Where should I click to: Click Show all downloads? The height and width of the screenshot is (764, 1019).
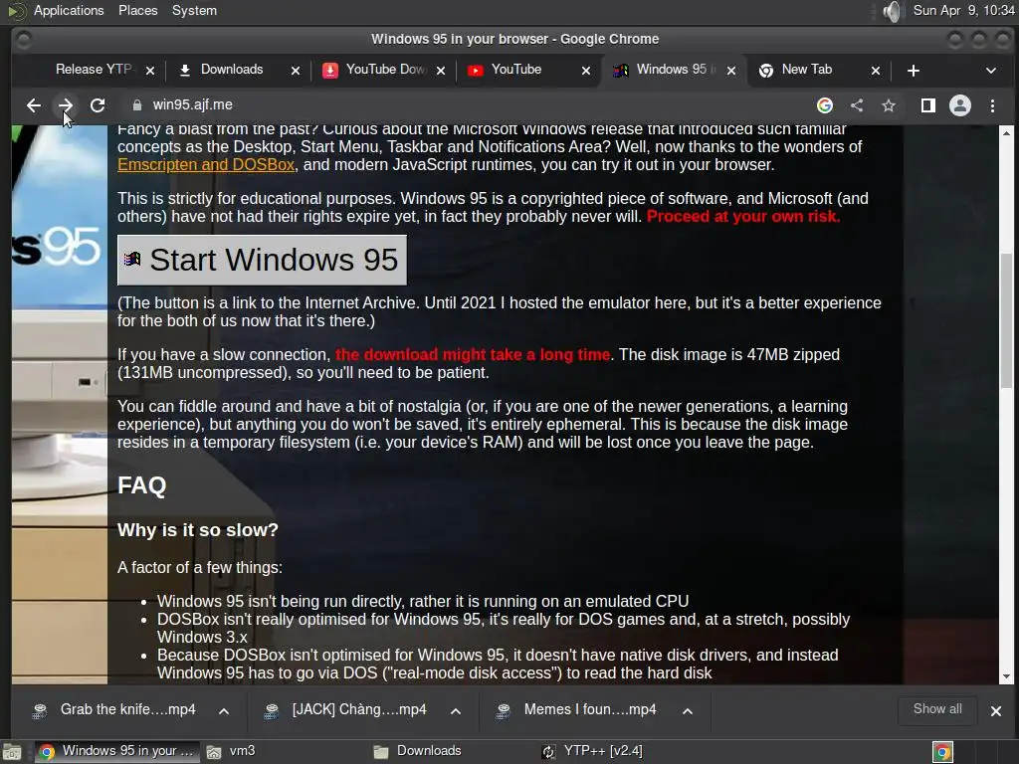pos(937,709)
